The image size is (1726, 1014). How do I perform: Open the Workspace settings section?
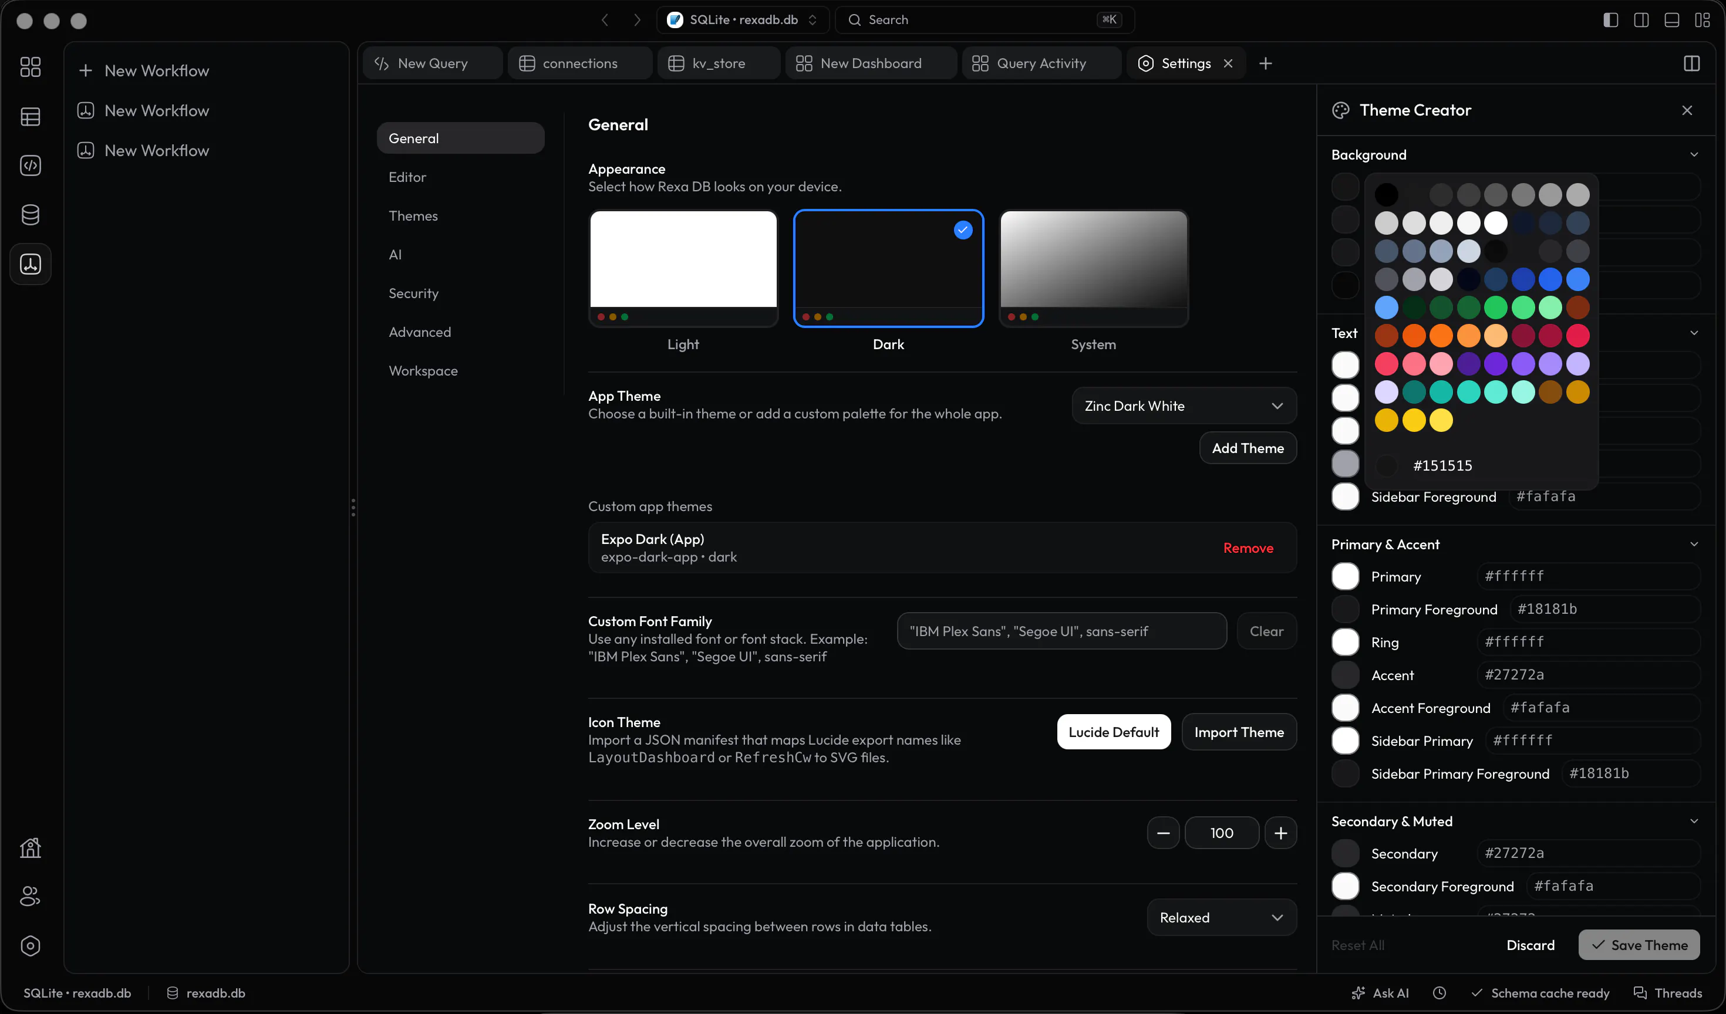(460, 370)
